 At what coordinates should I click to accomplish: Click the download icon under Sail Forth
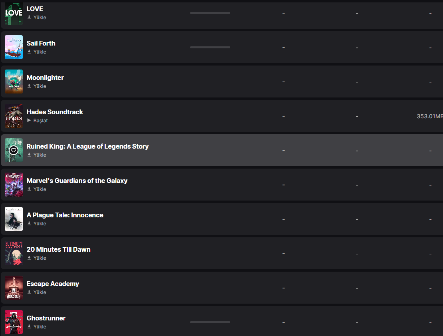(29, 52)
